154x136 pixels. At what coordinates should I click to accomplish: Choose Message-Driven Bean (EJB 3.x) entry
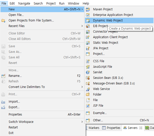[x=119, y=83]
